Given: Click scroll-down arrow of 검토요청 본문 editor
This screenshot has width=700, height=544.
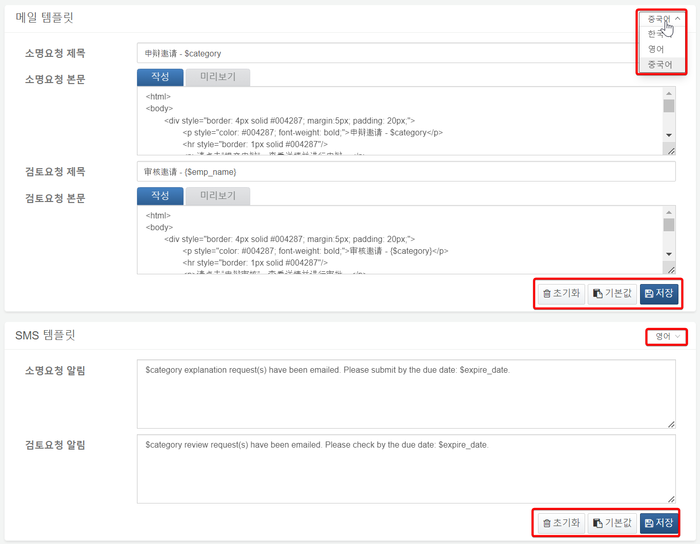Looking at the screenshot, I should click(x=669, y=254).
